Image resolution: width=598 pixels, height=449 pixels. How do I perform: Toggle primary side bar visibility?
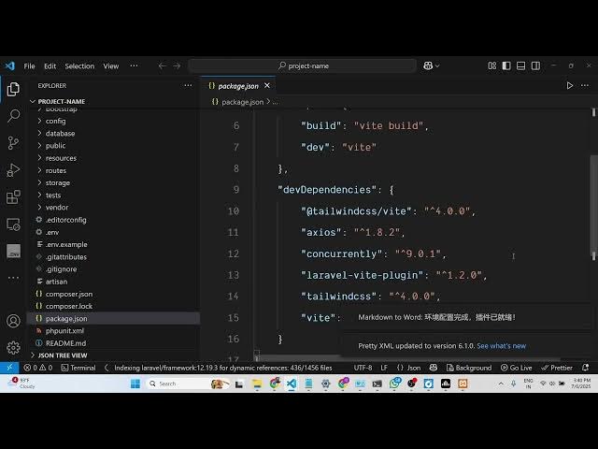tap(506, 65)
